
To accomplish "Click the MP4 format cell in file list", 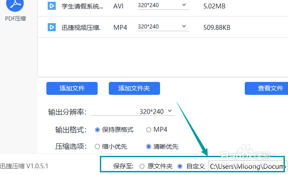I will [x=120, y=28].
